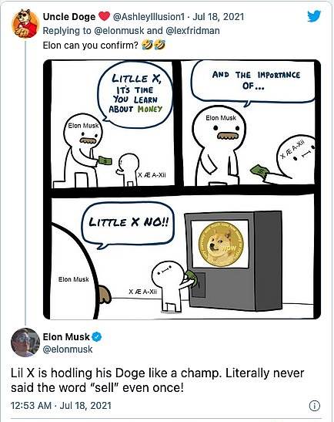334x422 pixels.
Task: Click the Uncle Doge display name
Action: click(x=69, y=17)
